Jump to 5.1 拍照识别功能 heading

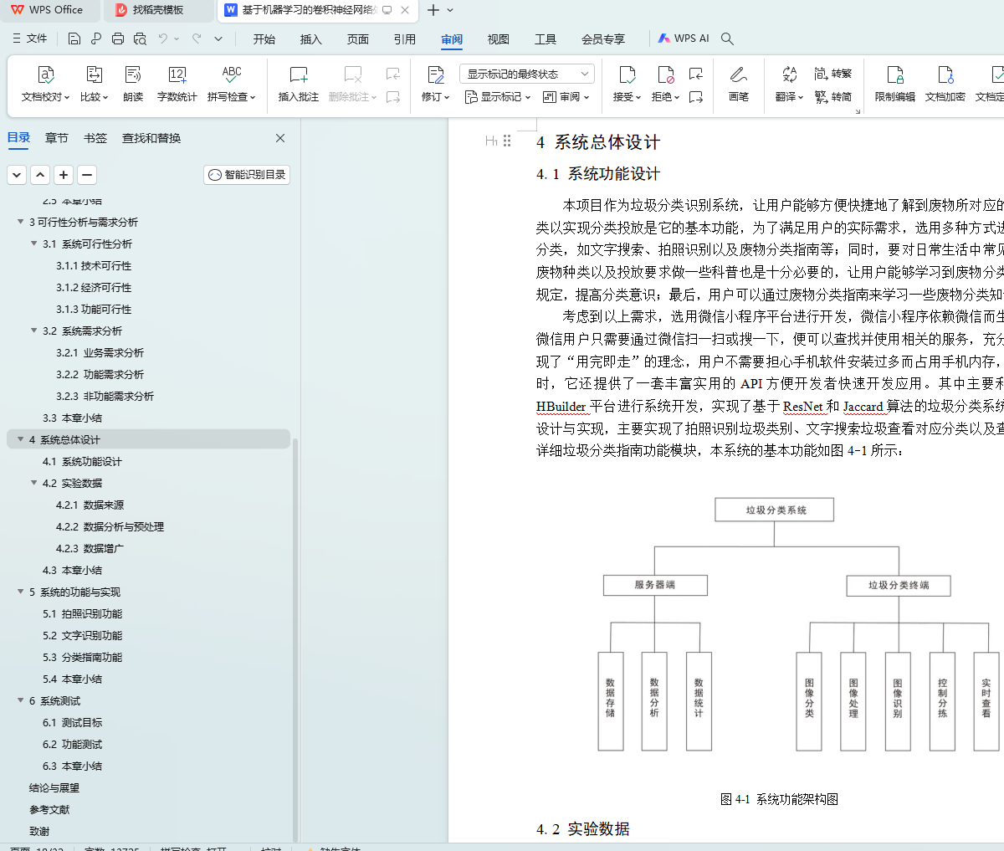pyautogui.click(x=82, y=613)
